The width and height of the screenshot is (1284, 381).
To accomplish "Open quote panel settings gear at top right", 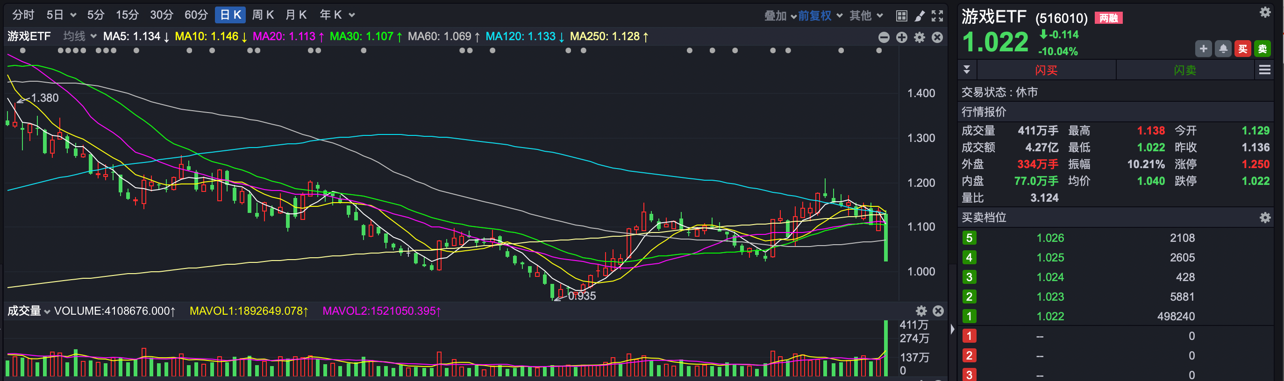I will click(1265, 12).
